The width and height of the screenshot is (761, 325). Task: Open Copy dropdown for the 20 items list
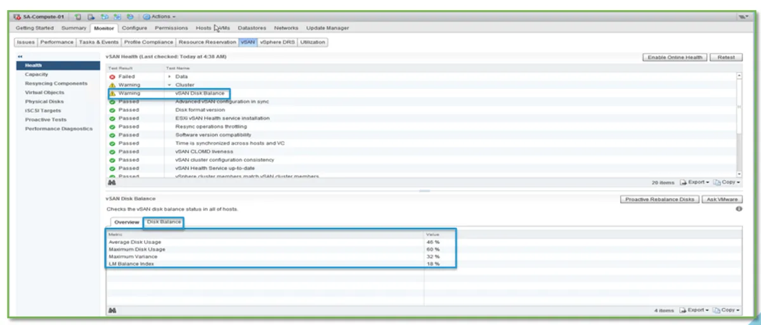(x=727, y=182)
